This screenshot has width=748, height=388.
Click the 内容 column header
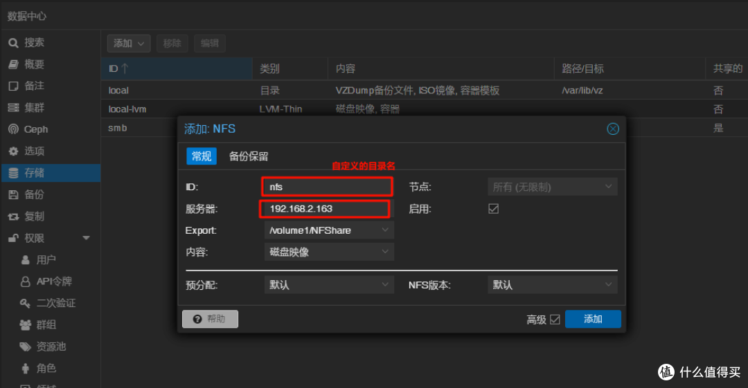click(441, 68)
